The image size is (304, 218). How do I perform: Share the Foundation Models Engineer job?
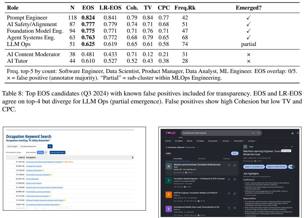(x=235, y=179)
